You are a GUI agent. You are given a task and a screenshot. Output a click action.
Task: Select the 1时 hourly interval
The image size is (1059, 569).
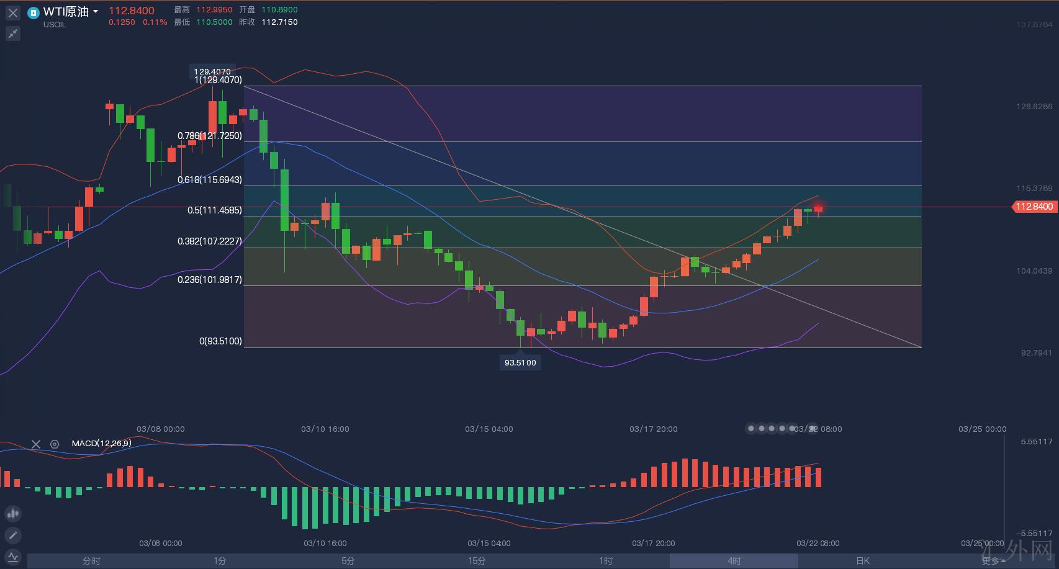[x=605, y=561]
